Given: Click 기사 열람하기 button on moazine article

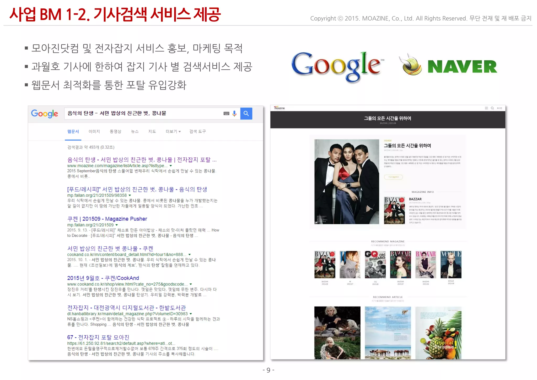Looking at the screenshot, I should (393, 177).
